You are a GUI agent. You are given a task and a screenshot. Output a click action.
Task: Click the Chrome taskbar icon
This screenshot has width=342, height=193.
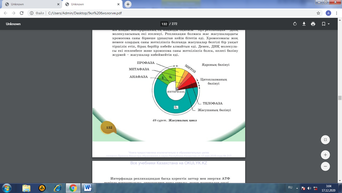coord(73,188)
